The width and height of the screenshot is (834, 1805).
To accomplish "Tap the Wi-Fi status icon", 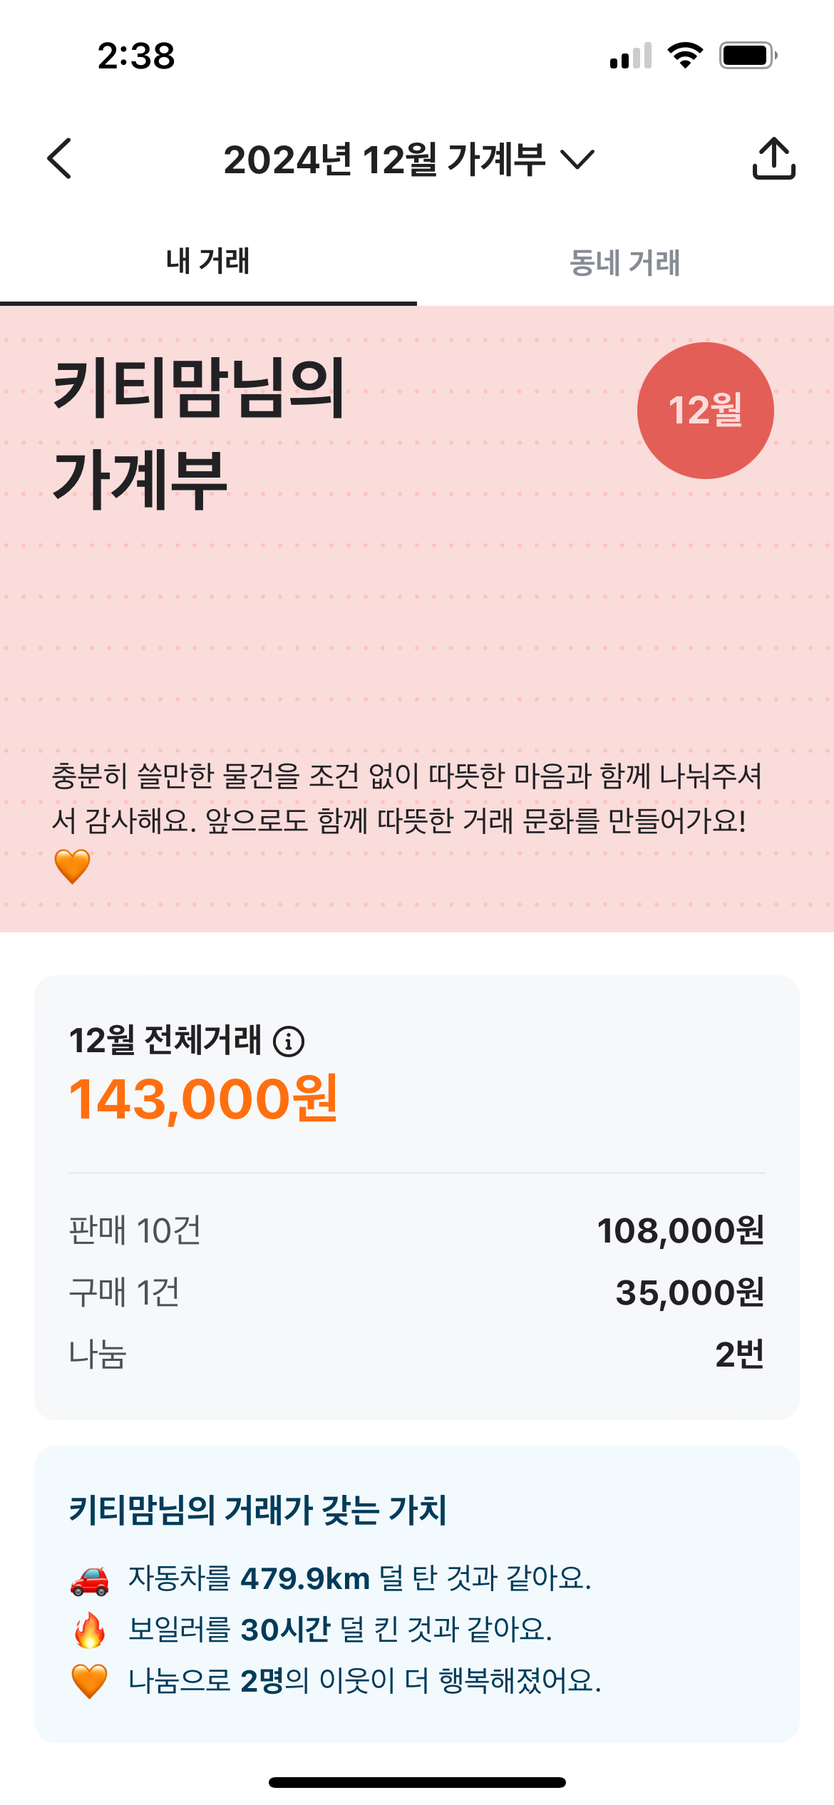I will pos(685,55).
